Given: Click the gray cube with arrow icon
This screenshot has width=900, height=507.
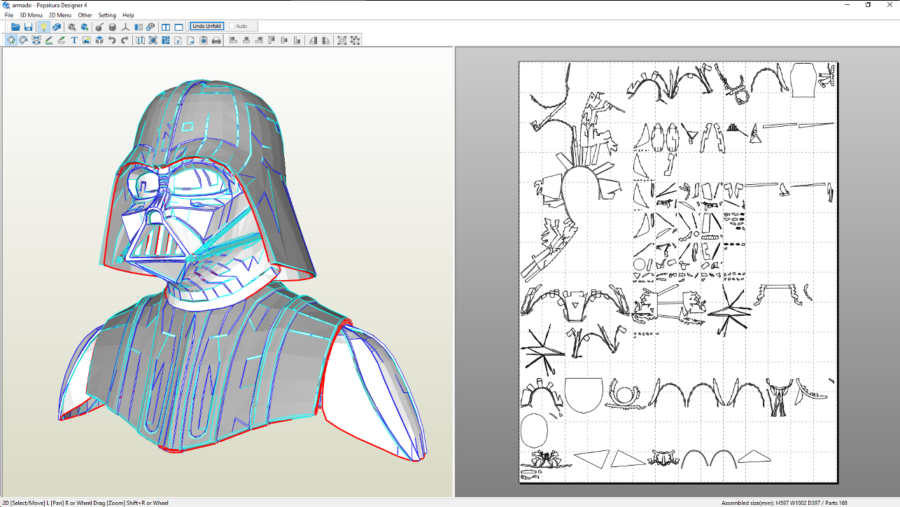Looking at the screenshot, I should [71, 27].
